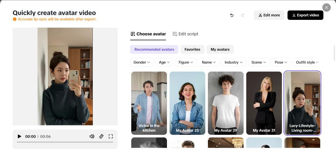Viewport: 336px width, 155px height.
Task: Show Favorites avatars
Action: pyautogui.click(x=192, y=49)
